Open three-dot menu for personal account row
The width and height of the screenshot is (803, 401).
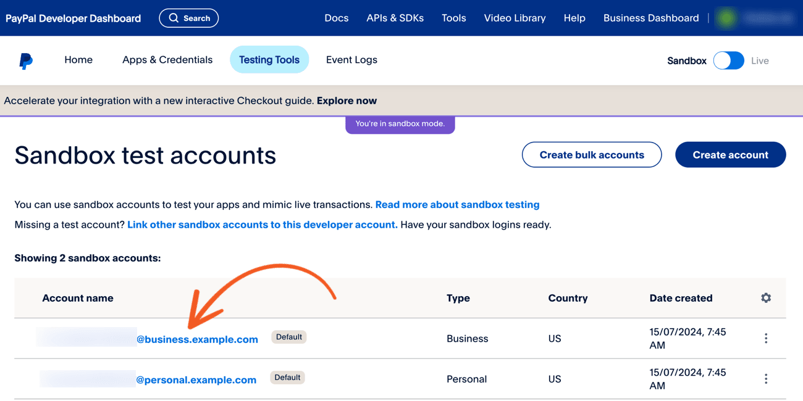tap(766, 379)
